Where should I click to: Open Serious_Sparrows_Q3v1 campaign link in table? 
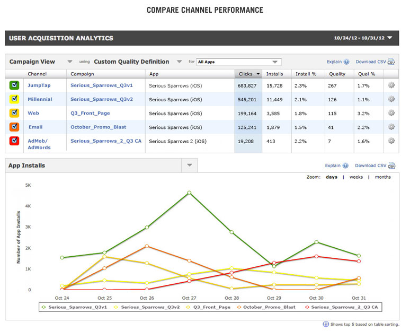(x=102, y=85)
